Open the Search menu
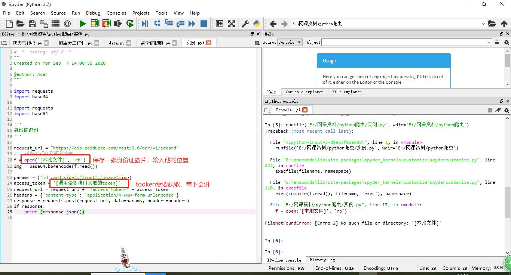Image resolution: width=511 pixels, height=275 pixels. coord(37,13)
